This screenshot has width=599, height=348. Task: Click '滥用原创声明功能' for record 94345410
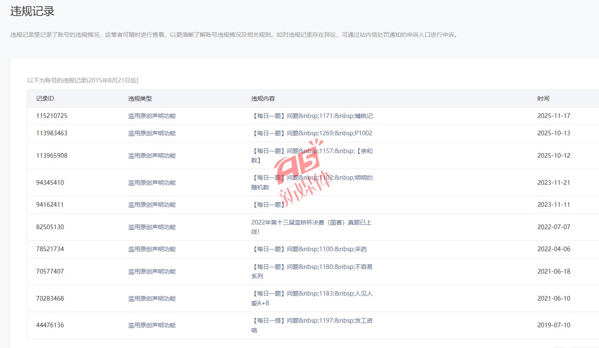[152, 183]
